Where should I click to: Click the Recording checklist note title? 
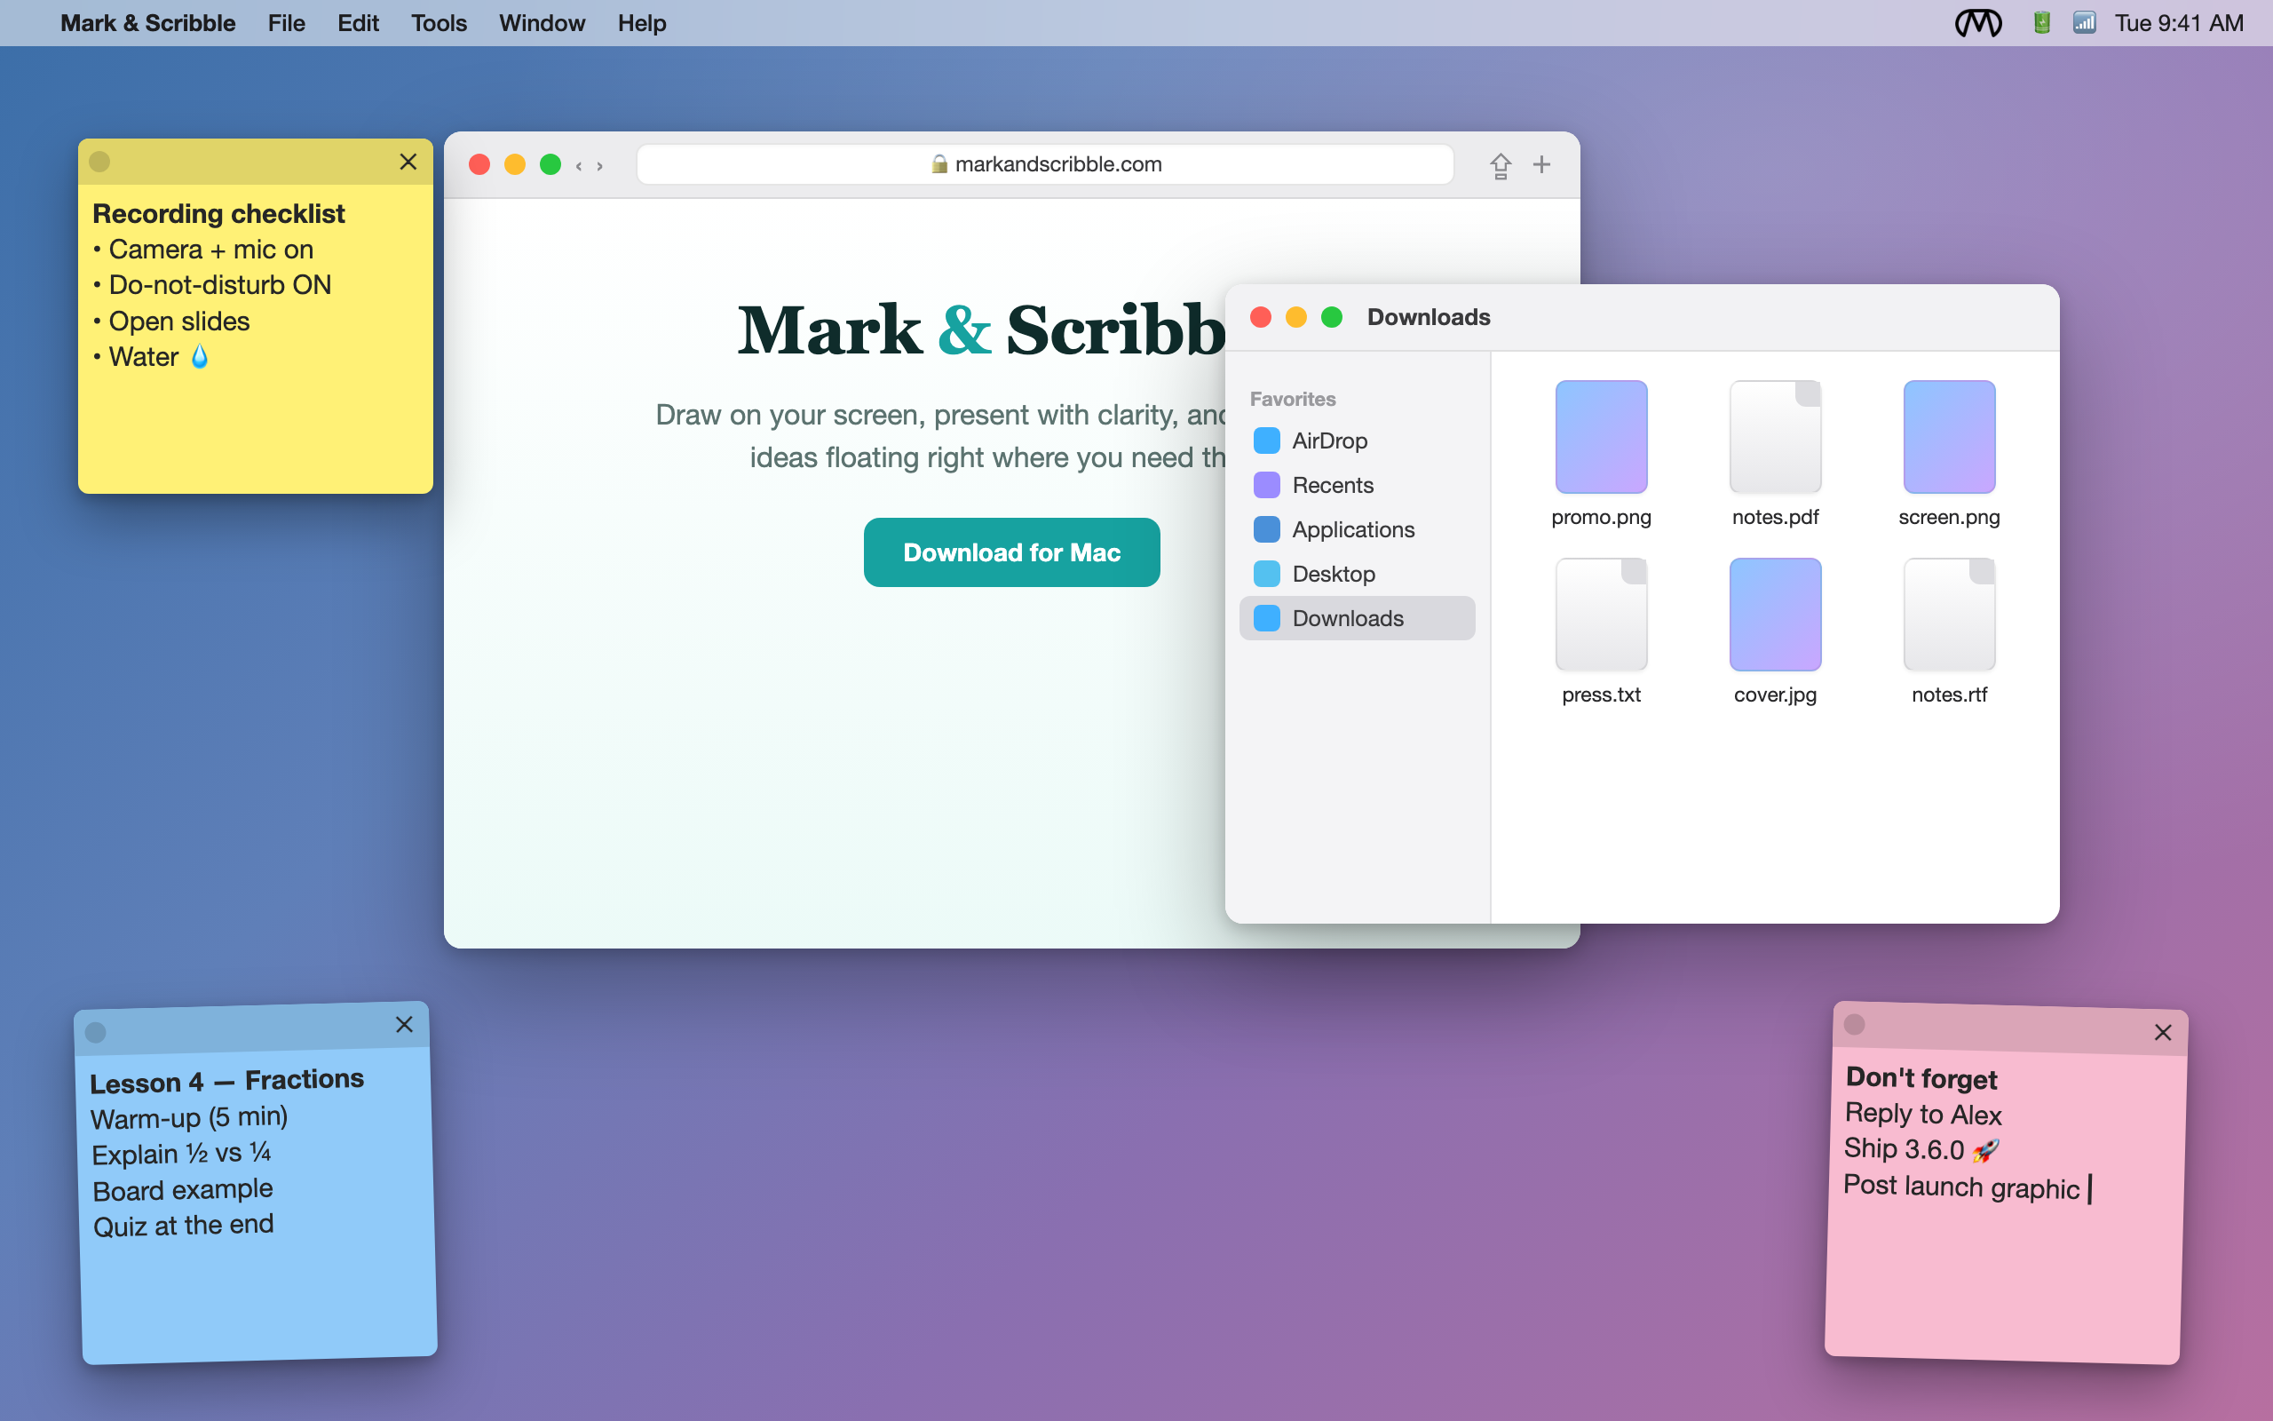[x=218, y=213]
